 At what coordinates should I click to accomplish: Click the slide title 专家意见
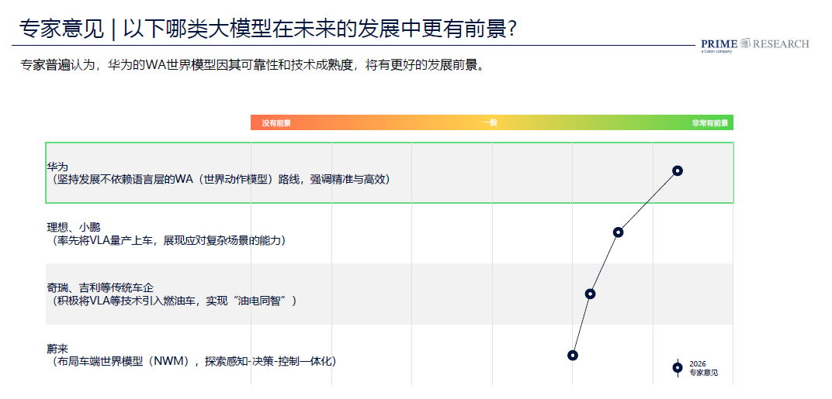(61, 29)
